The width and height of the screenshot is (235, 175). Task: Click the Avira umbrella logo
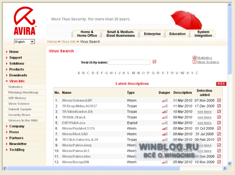(x=25, y=21)
